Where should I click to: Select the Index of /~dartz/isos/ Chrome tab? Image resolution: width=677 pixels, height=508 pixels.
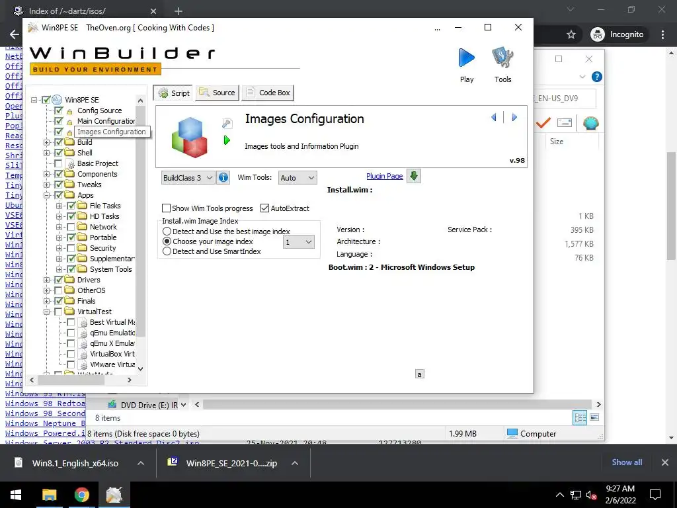[85, 11]
